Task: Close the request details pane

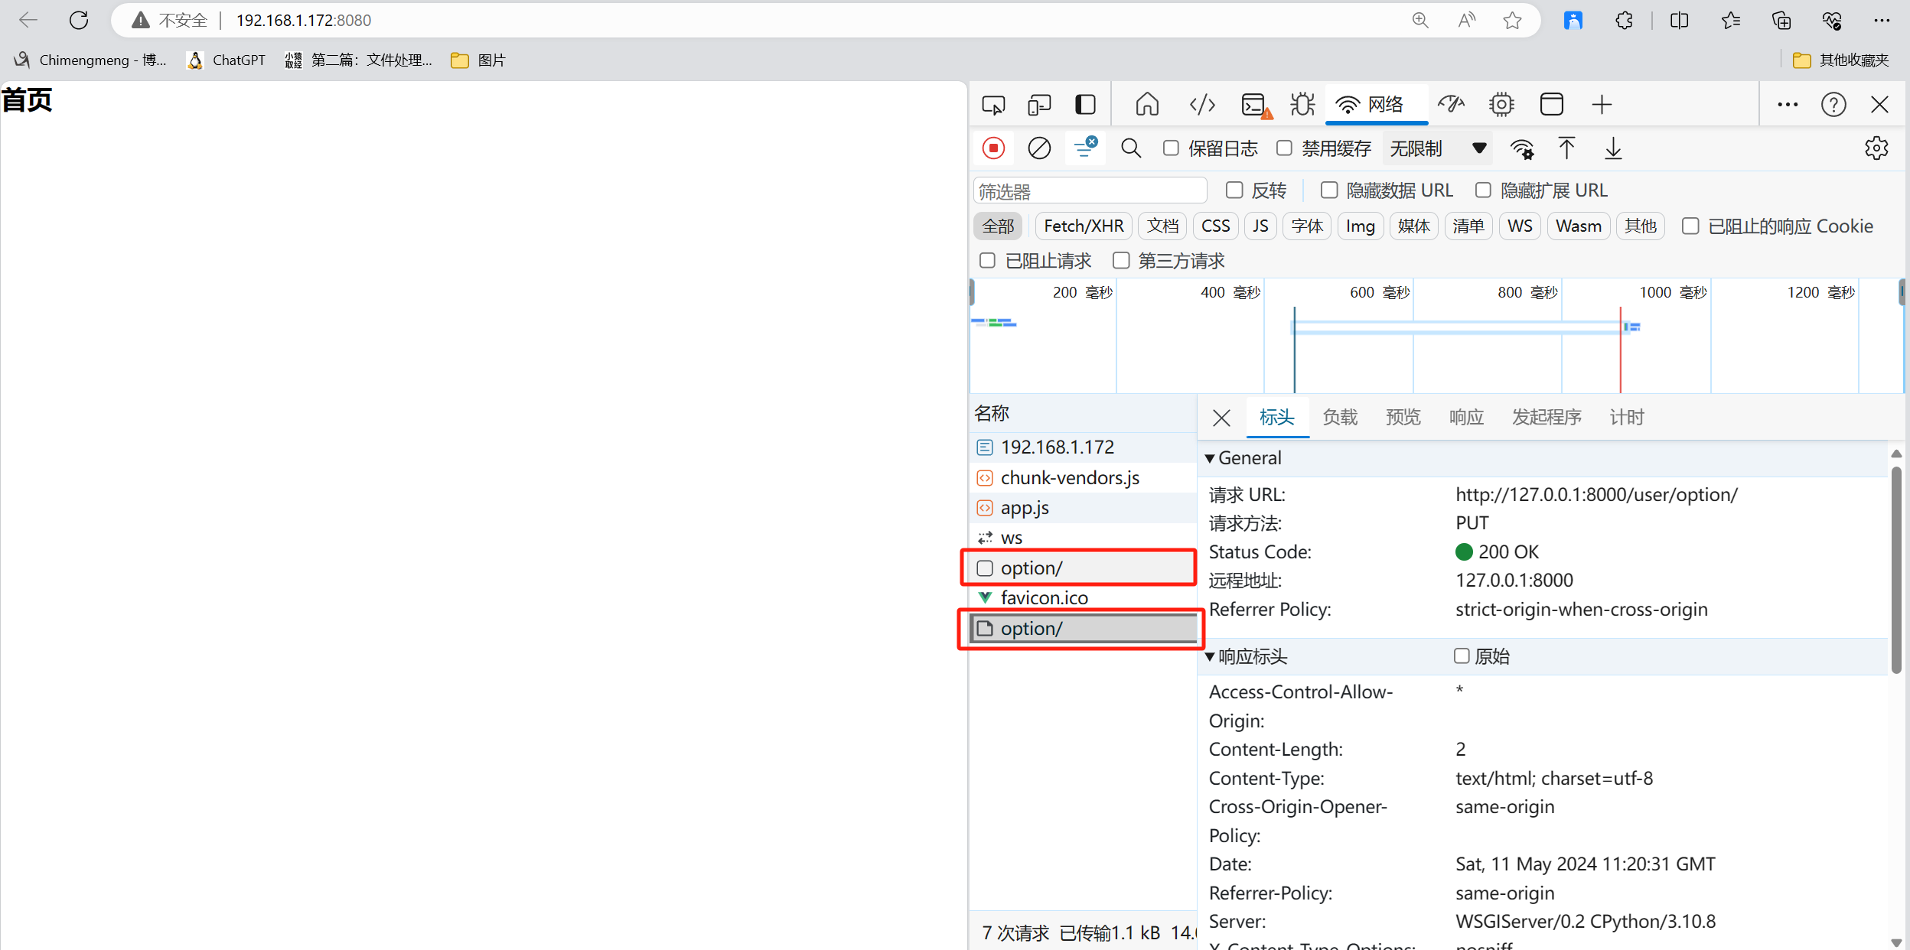Action: pos(1221,418)
